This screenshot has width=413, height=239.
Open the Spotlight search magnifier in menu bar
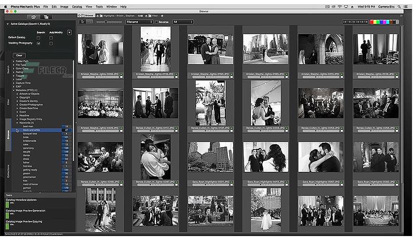pyautogui.click(x=399, y=6)
